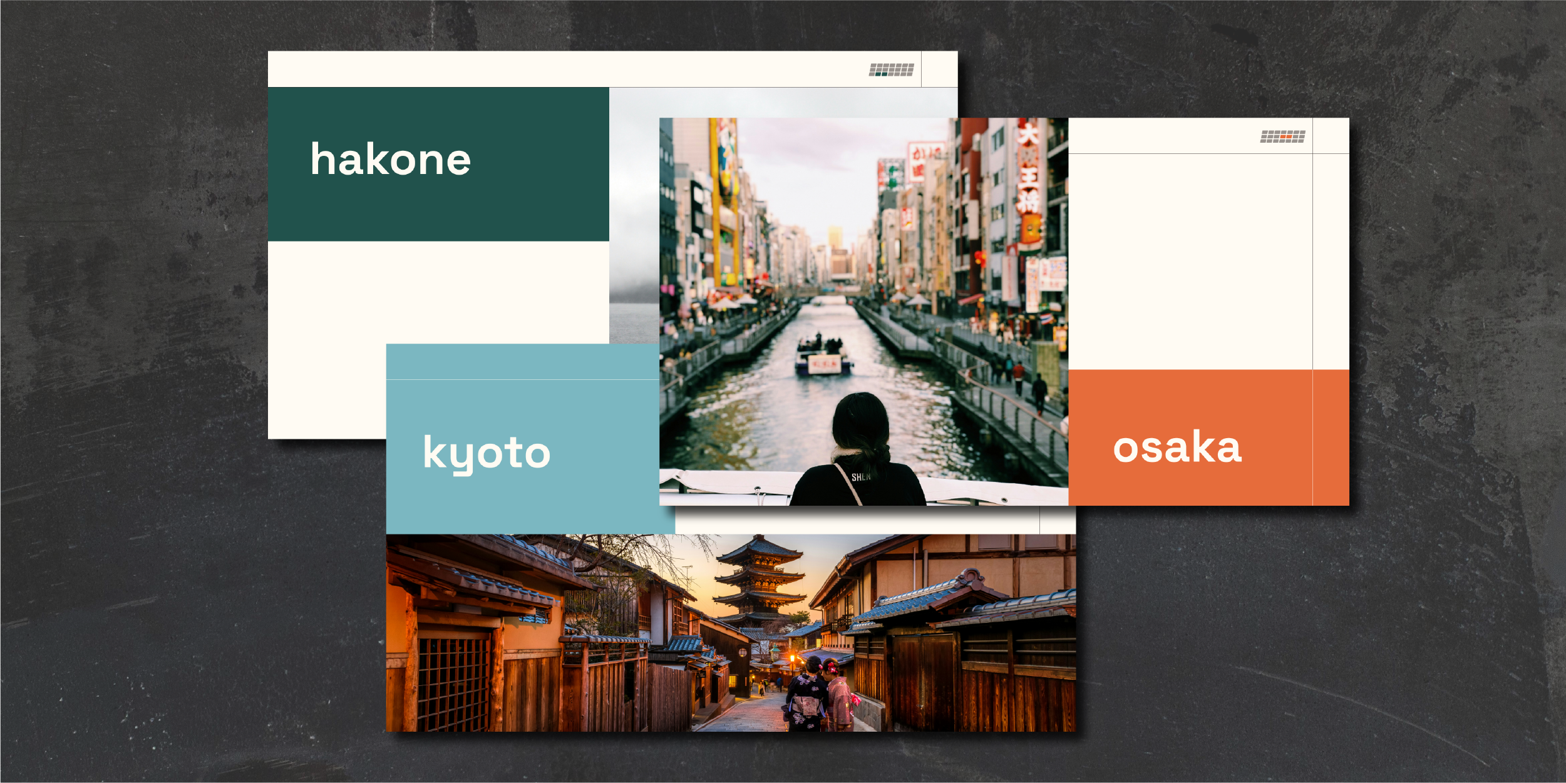The image size is (1566, 783).
Task: Click the grid logo icon on hakone slide
Action: [x=891, y=69]
